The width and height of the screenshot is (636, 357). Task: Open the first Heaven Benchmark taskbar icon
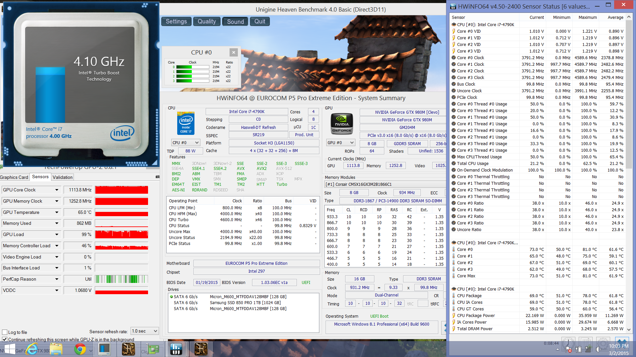click(129, 349)
